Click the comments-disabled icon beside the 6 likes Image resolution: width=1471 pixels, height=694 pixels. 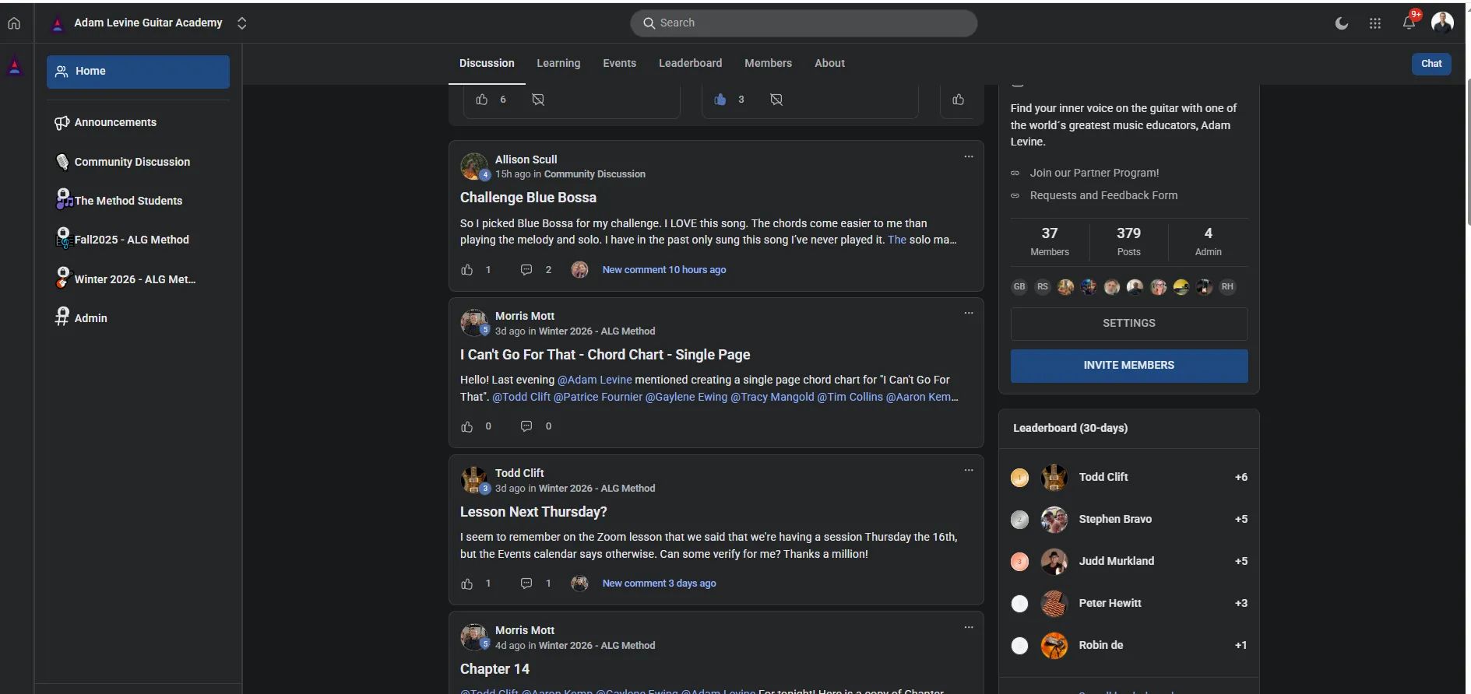(x=538, y=100)
